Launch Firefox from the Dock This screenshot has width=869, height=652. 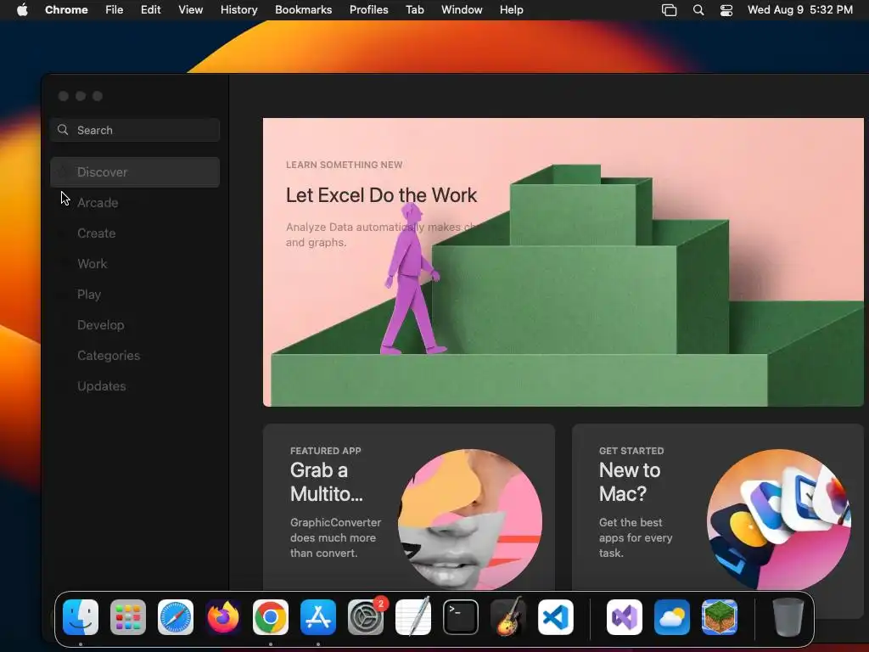[x=223, y=617]
